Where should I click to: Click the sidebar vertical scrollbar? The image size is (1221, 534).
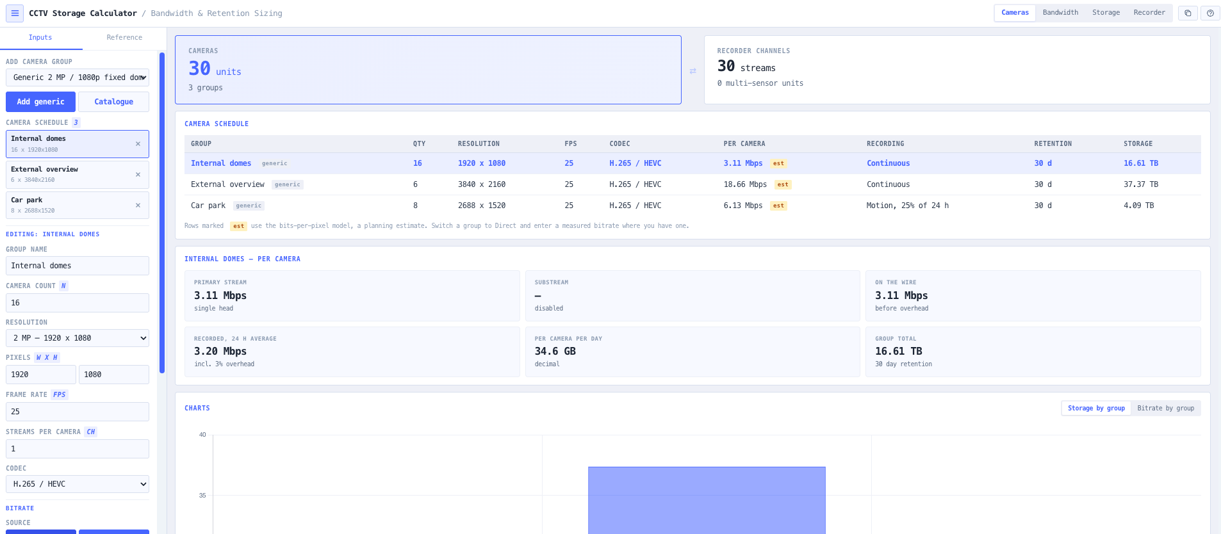pyautogui.click(x=162, y=213)
